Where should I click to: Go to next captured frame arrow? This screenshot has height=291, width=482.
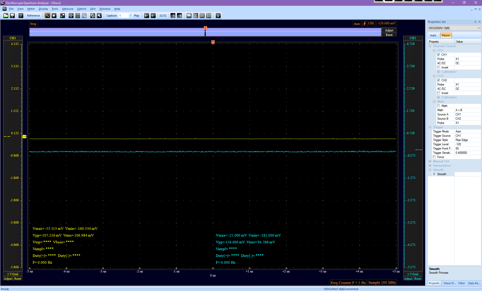click(x=173, y=16)
